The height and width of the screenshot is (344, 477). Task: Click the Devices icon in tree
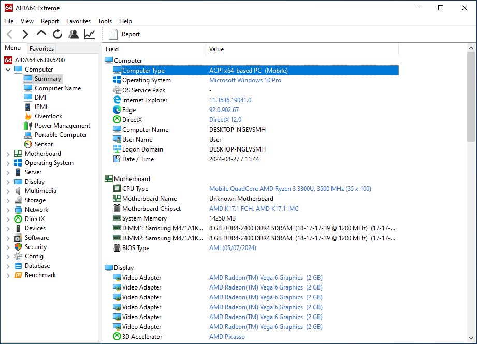point(18,228)
